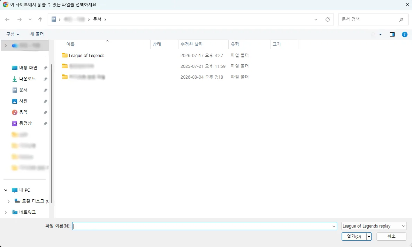Expand the address bar history dropdown
This screenshot has width=412, height=247.
point(316,19)
